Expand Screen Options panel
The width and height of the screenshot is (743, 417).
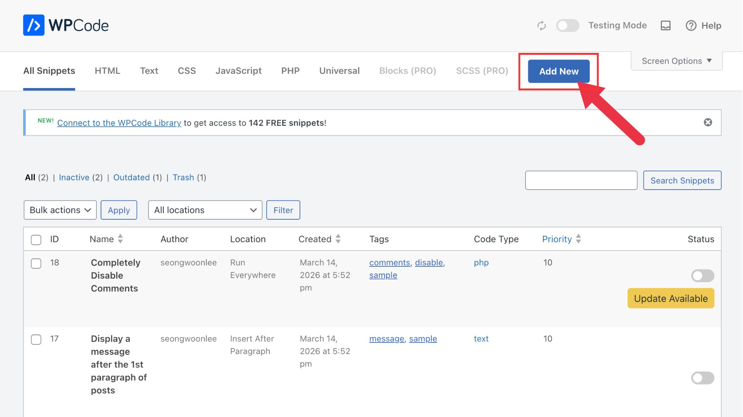[x=676, y=61]
